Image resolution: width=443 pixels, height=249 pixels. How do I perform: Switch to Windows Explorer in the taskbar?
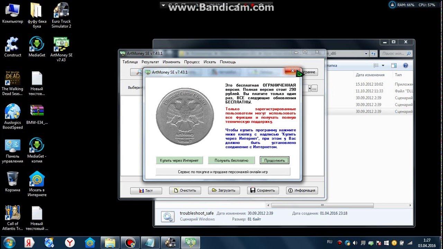pos(110,242)
